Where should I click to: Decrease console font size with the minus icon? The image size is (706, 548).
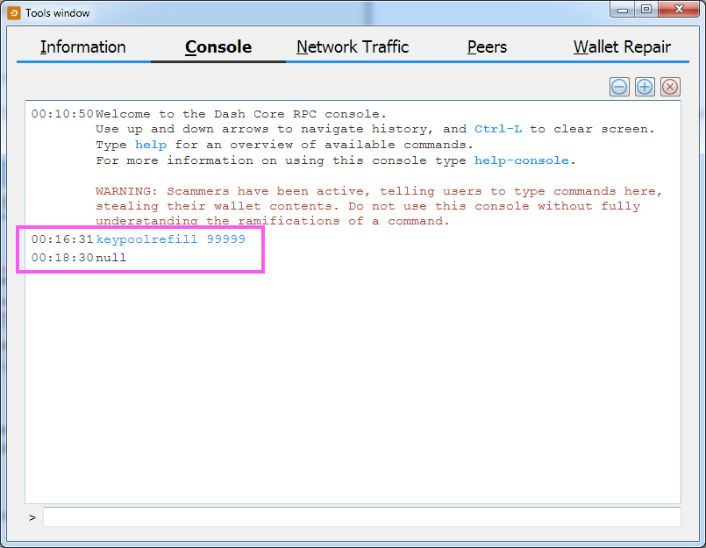point(619,87)
